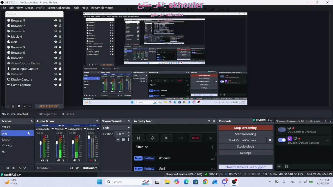
Task: Open Activity feed settings gear
Action: click(213, 147)
